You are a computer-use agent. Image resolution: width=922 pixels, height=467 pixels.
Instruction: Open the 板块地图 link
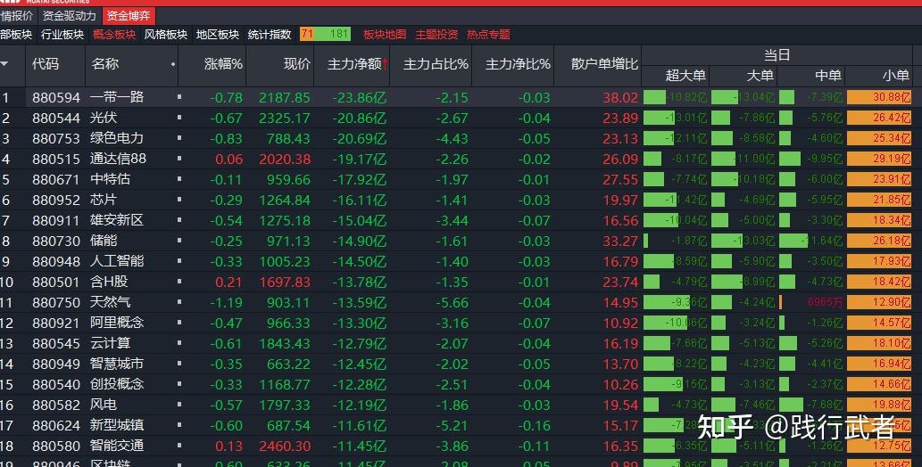tap(385, 35)
